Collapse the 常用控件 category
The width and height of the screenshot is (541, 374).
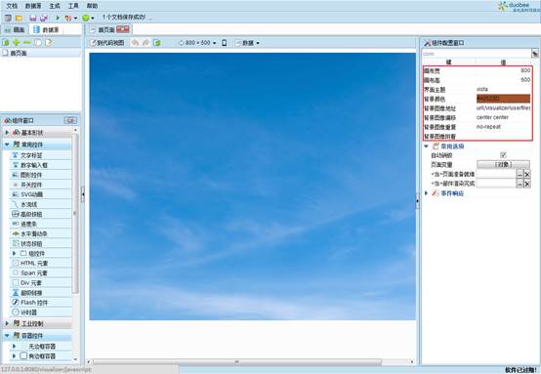pyautogui.click(x=7, y=145)
